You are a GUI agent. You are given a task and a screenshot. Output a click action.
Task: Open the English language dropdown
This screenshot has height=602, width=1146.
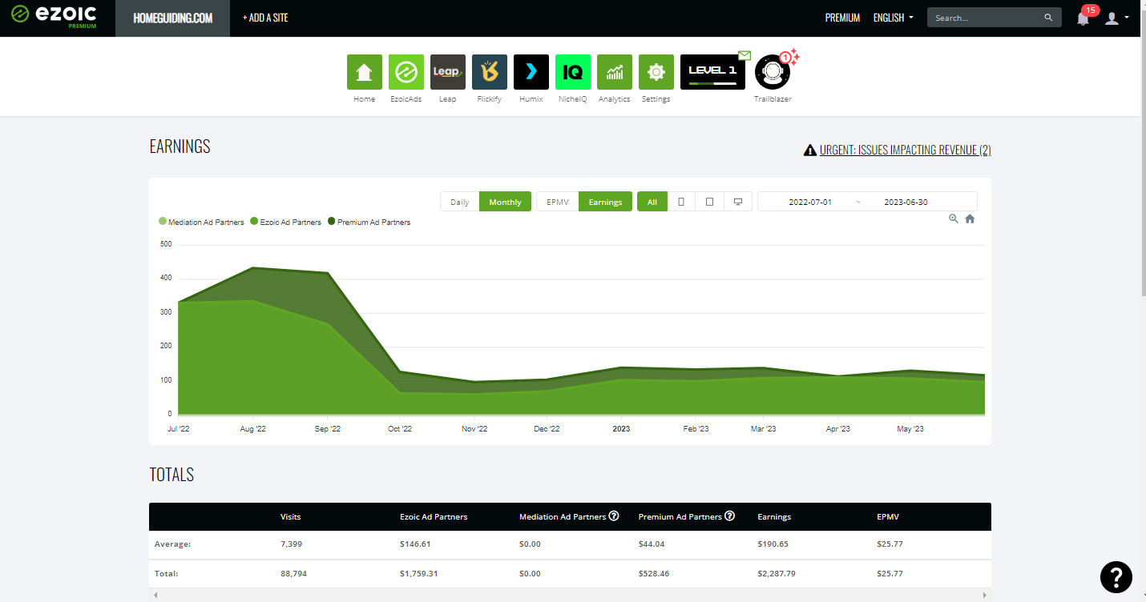893,18
